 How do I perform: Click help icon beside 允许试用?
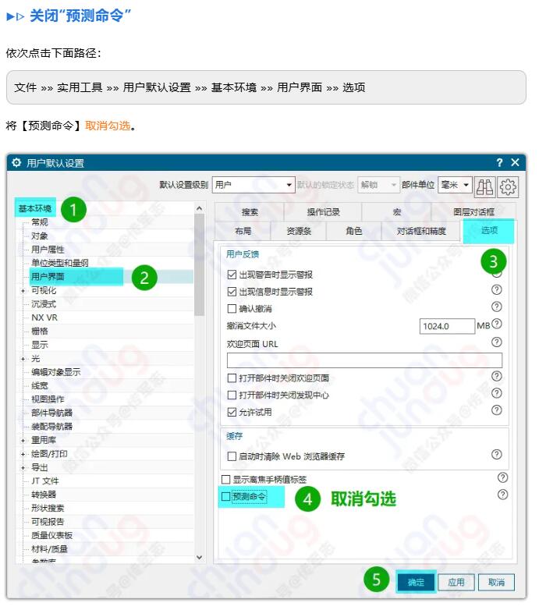497,410
